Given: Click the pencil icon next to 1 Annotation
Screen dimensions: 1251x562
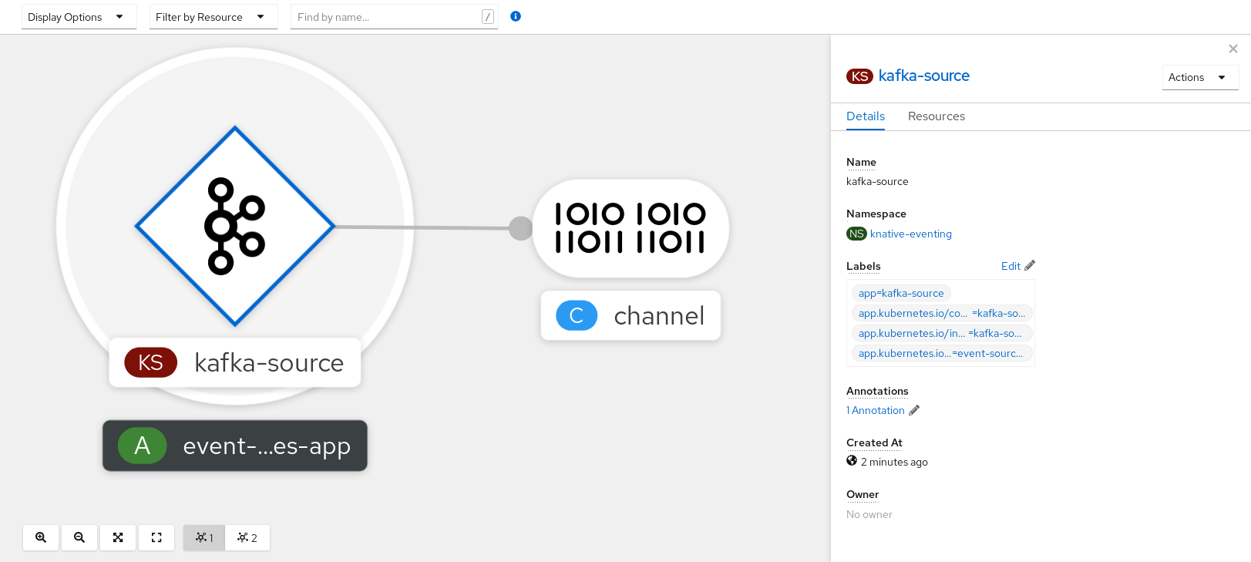Looking at the screenshot, I should click(914, 410).
